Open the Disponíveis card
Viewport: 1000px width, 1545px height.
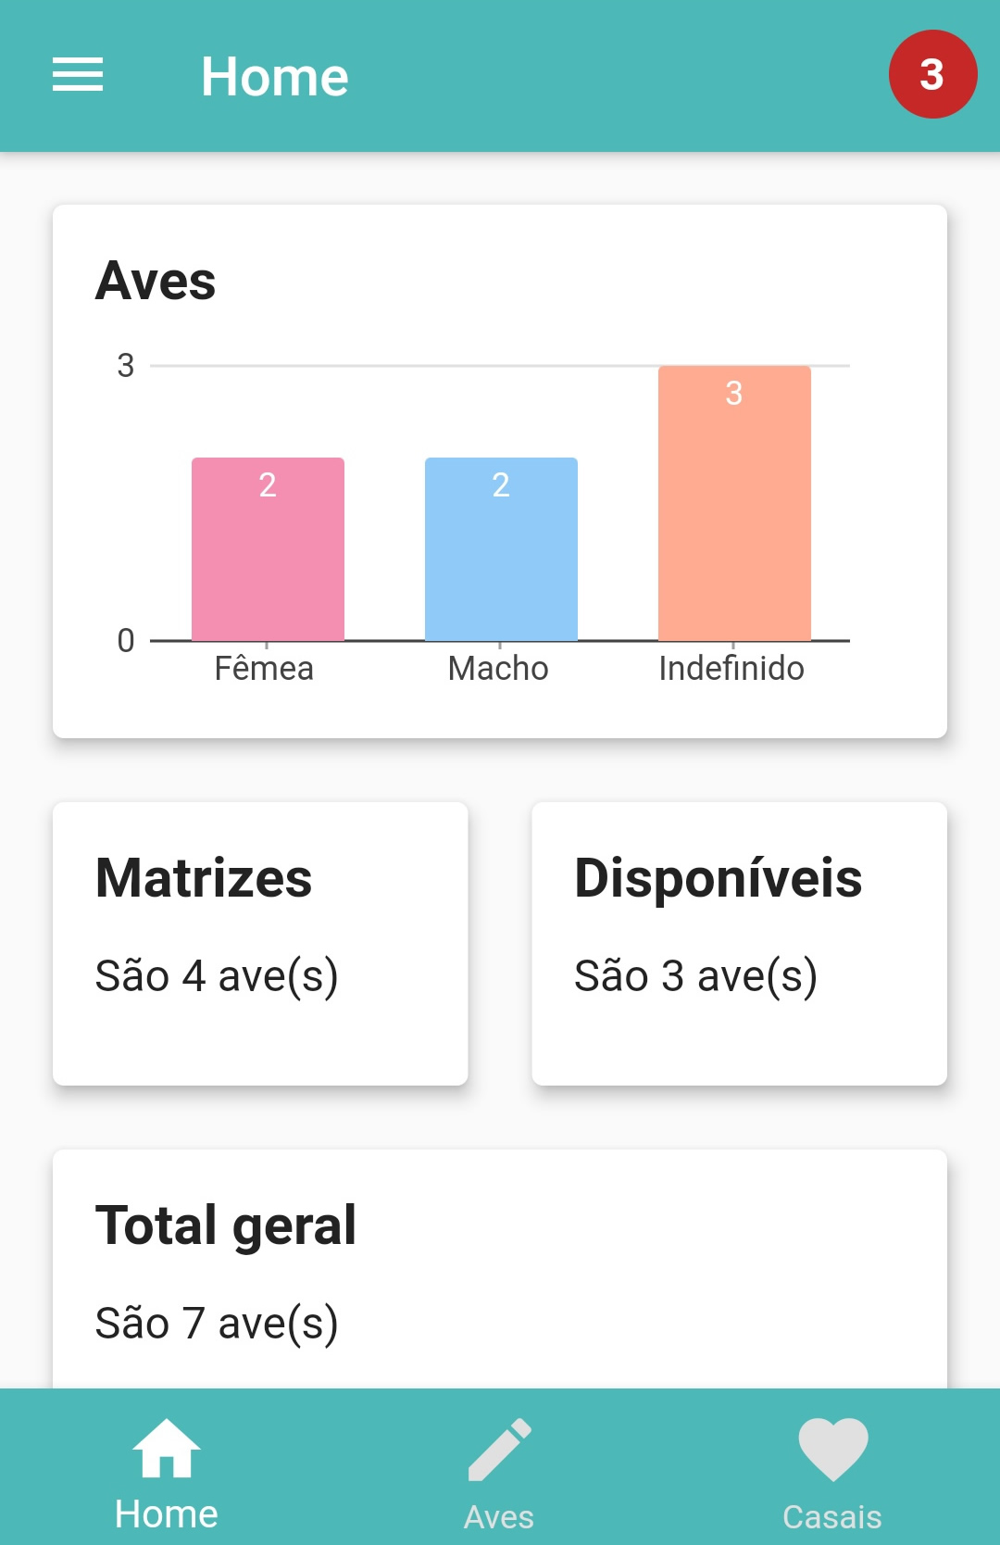pos(739,944)
